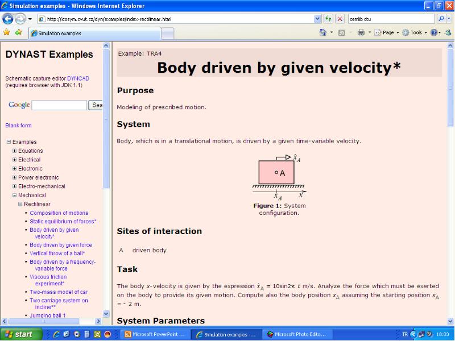Click the Windows Start button

pyautogui.click(x=20, y=334)
